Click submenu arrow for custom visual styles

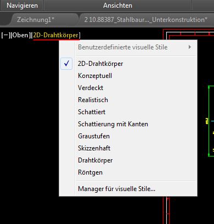pyautogui.click(x=190, y=47)
